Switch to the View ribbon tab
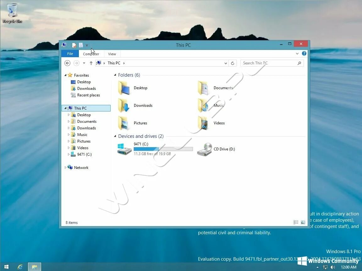Viewport: 362px width, 271px height. click(112, 54)
